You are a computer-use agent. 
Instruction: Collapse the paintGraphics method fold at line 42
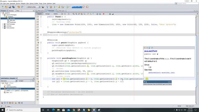click(x=41, y=58)
